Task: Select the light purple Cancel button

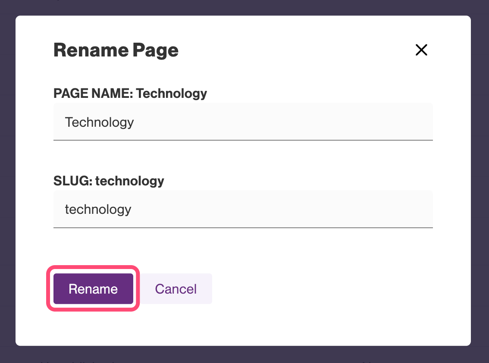Action: [x=176, y=288]
